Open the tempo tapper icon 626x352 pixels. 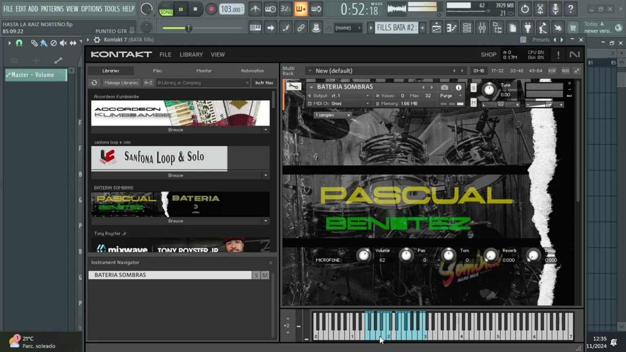pyautogui.click(x=542, y=28)
